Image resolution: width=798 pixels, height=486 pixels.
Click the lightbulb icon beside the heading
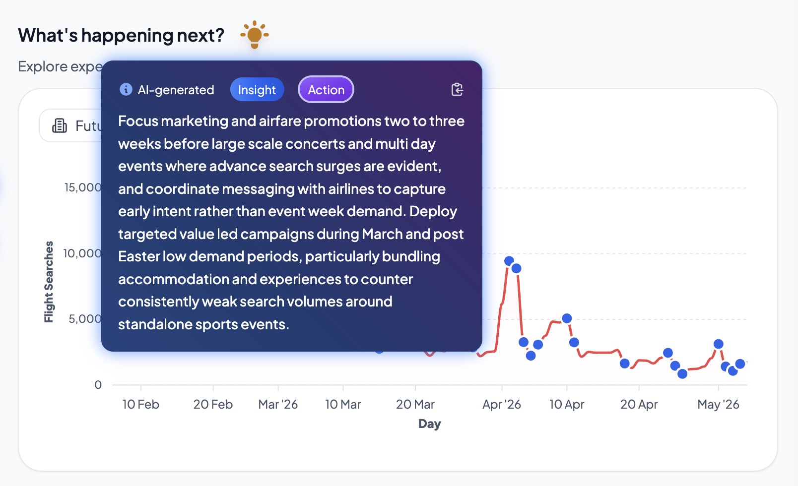254,35
